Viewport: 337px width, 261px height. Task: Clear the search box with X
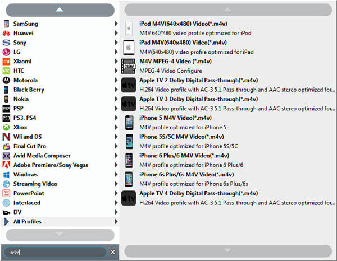point(113,252)
